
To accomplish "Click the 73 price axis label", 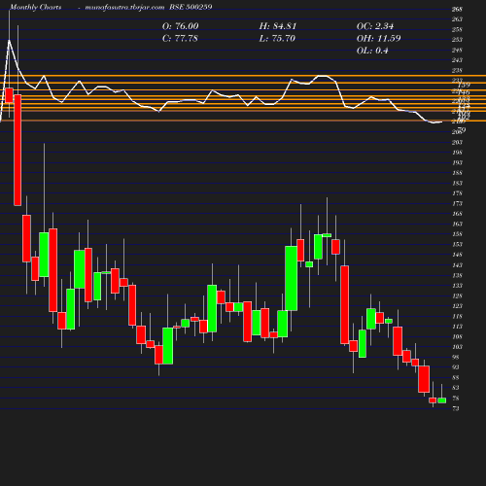I will click(456, 409).
